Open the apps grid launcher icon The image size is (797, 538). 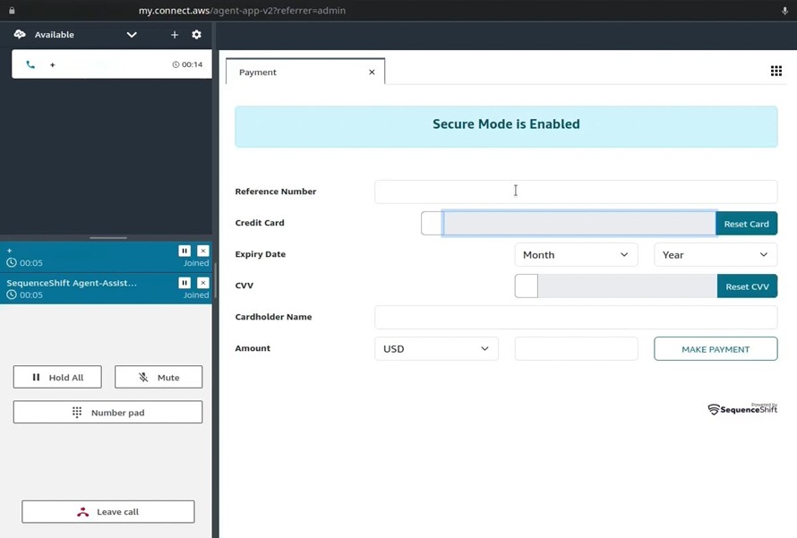point(776,72)
